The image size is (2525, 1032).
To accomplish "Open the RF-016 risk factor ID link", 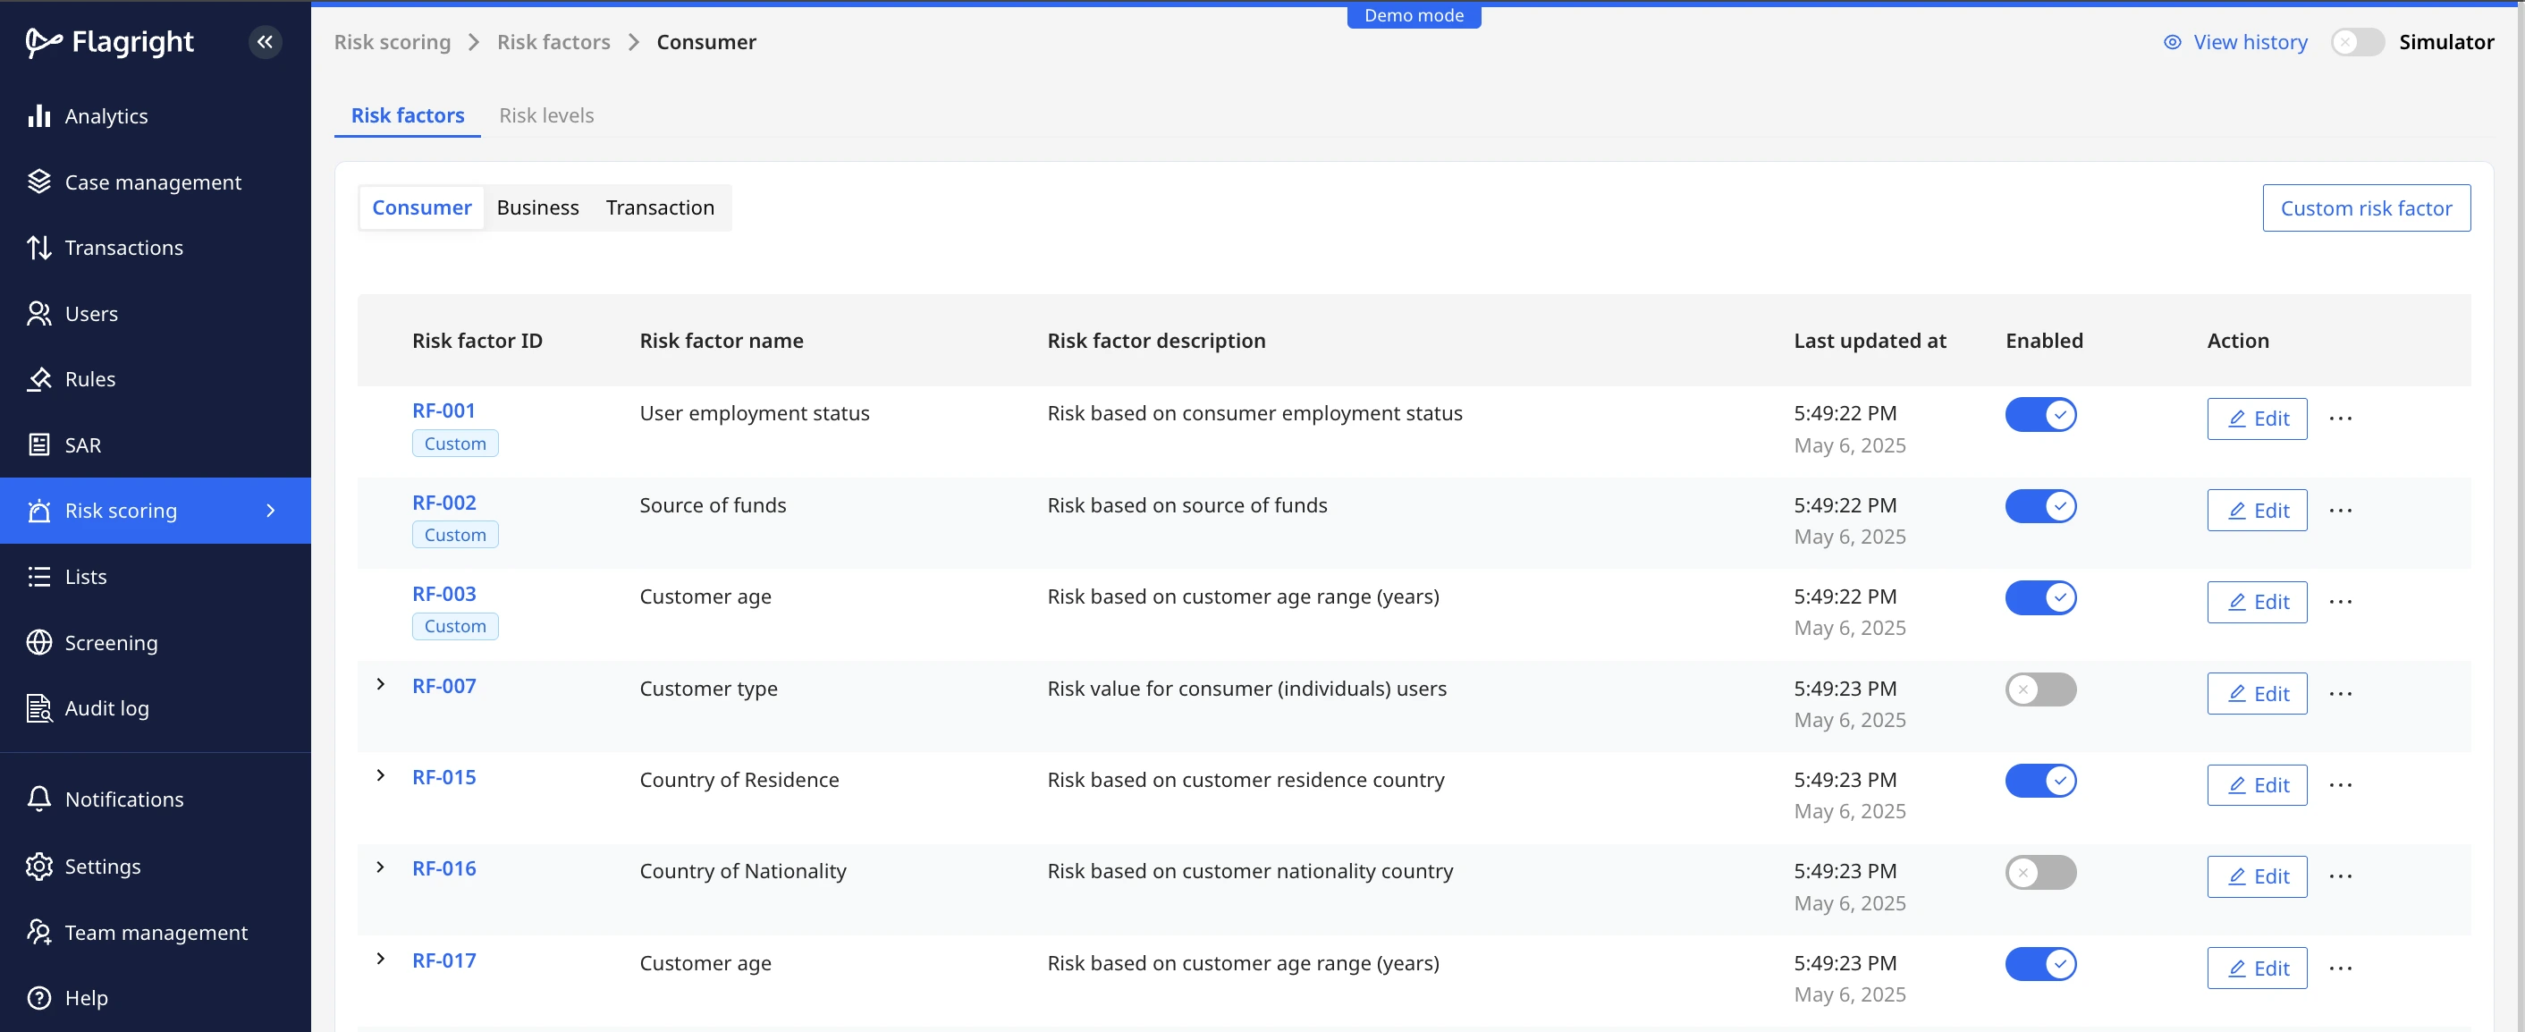I will coord(444,869).
